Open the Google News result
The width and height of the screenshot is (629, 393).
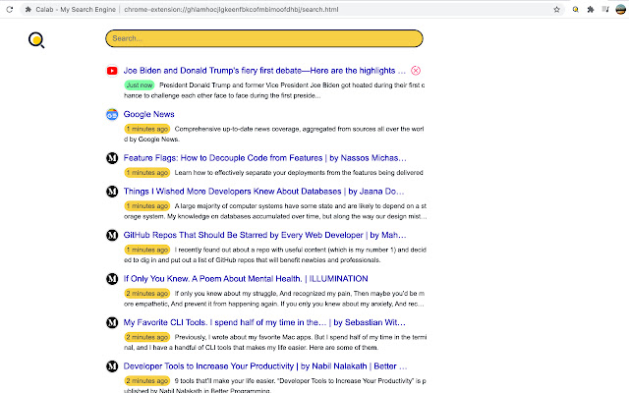click(x=148, y=114)
